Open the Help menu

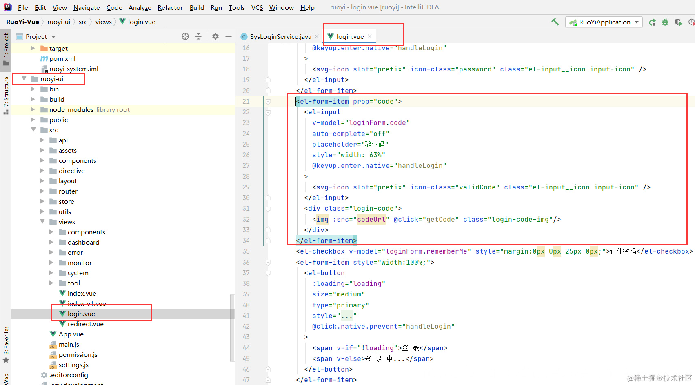coord(307,7)
